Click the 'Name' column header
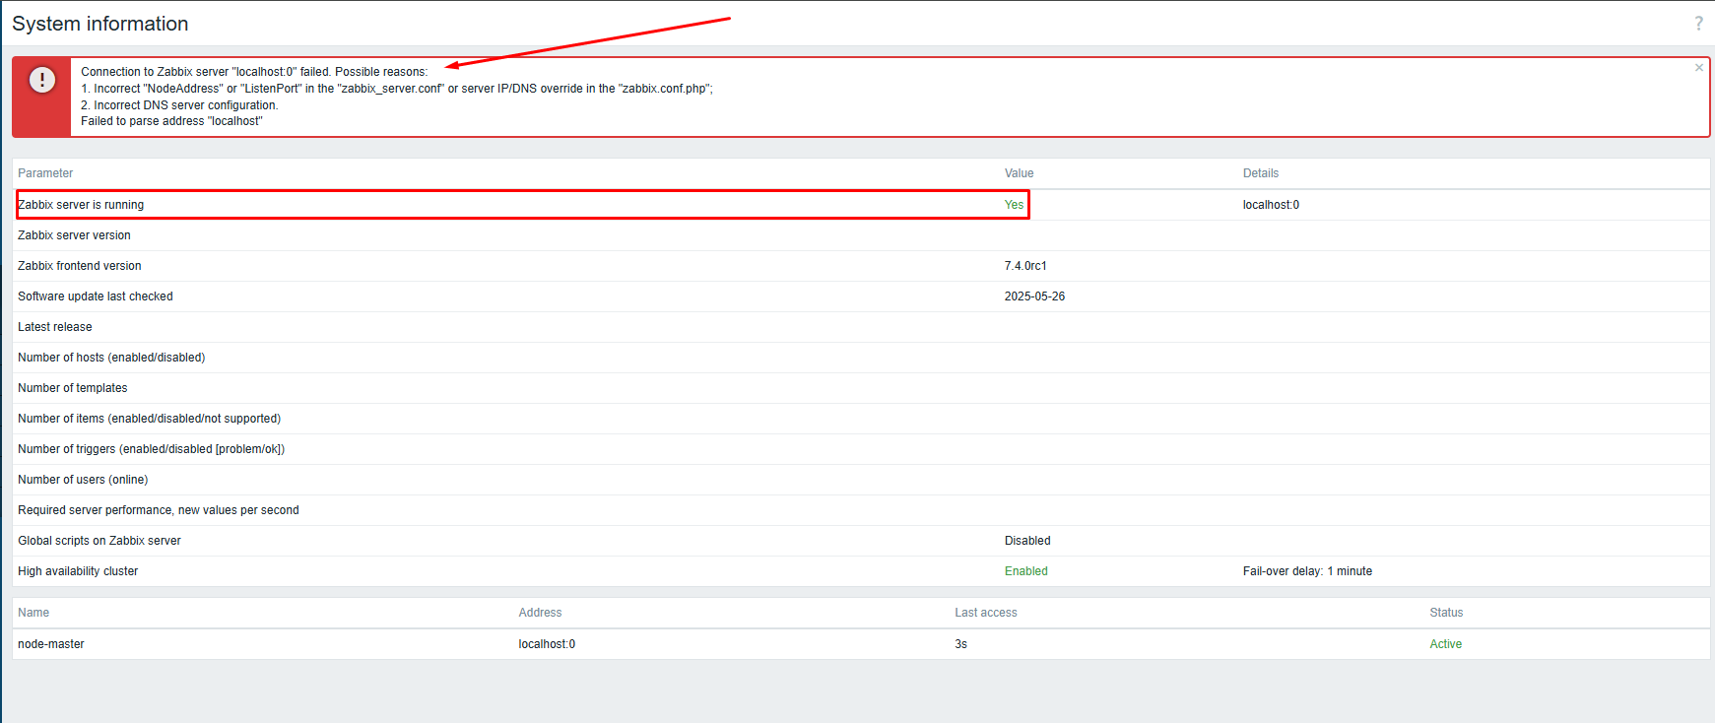 point(33,613)
